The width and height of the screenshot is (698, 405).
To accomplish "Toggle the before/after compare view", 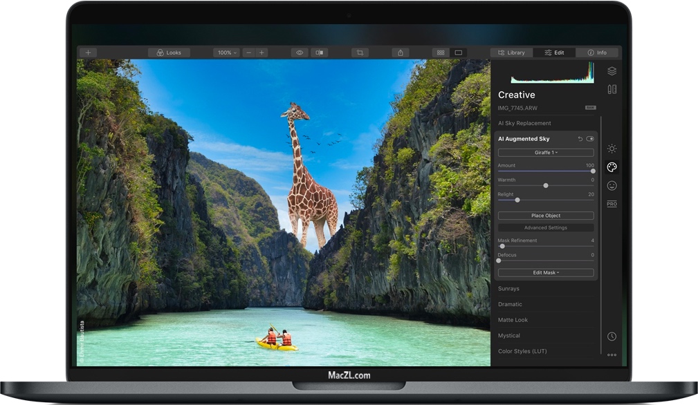I will [319, 53].
